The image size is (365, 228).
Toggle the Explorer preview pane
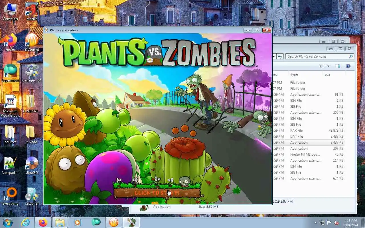click(x=338, y=66)
